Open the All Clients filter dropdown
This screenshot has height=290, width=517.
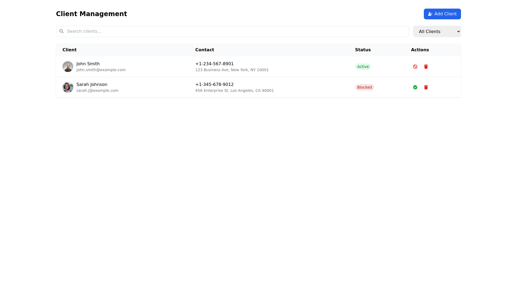click(437, 31)
